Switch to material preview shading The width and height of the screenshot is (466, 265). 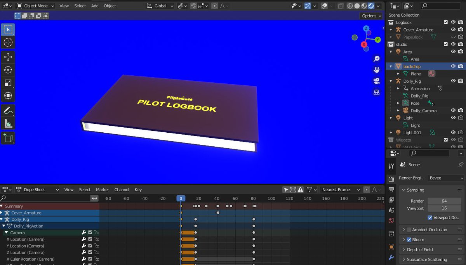pos(364,6)
